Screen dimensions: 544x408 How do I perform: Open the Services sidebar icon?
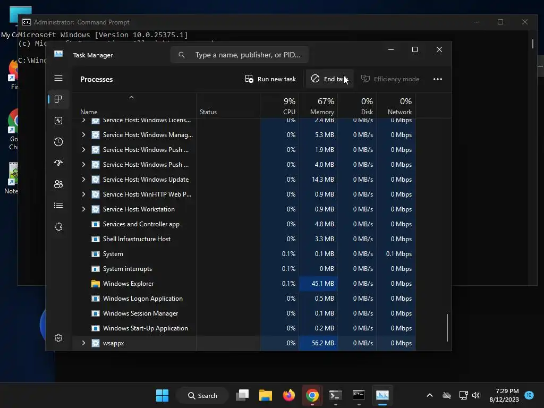[58, 227]
